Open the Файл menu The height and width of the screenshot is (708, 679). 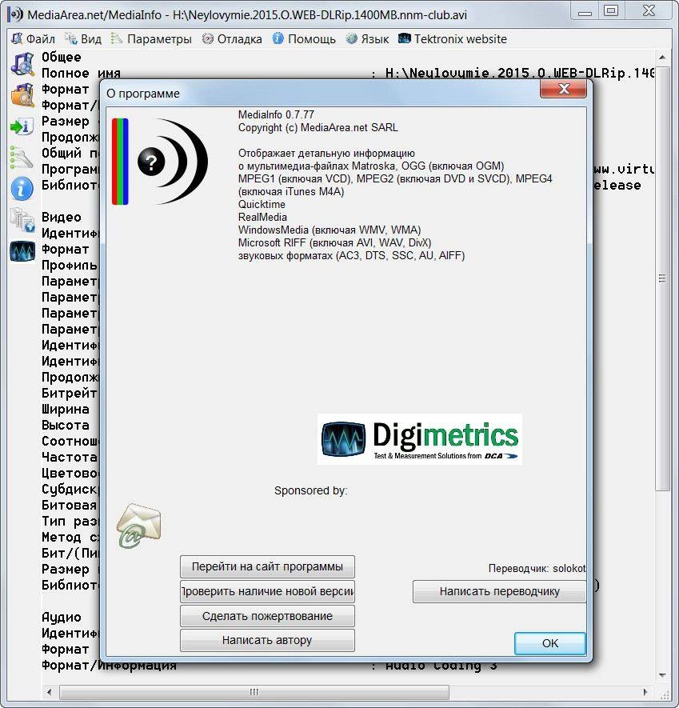(x=34, y=39)
